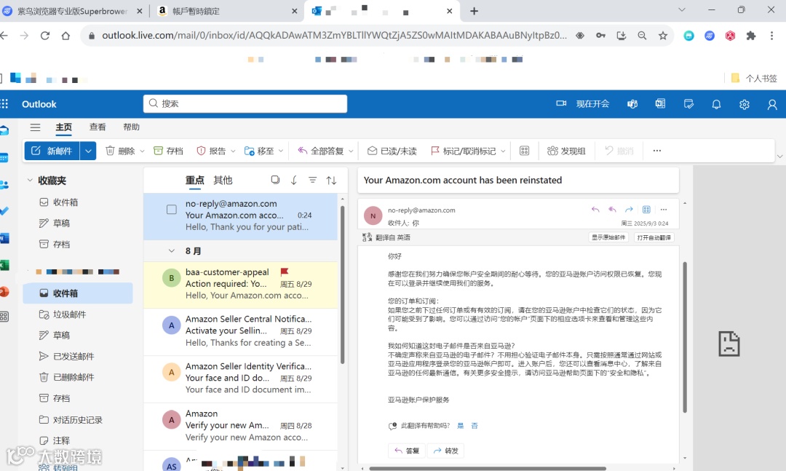Open the notifications bell
Image resolution: width=786 pixels, height=471 pixels.
click(x=716, y=104)
